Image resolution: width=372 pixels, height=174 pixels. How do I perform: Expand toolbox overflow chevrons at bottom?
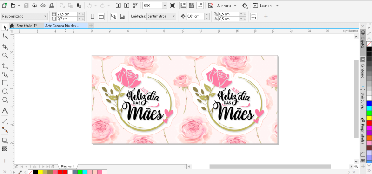[x=5, y=172]
